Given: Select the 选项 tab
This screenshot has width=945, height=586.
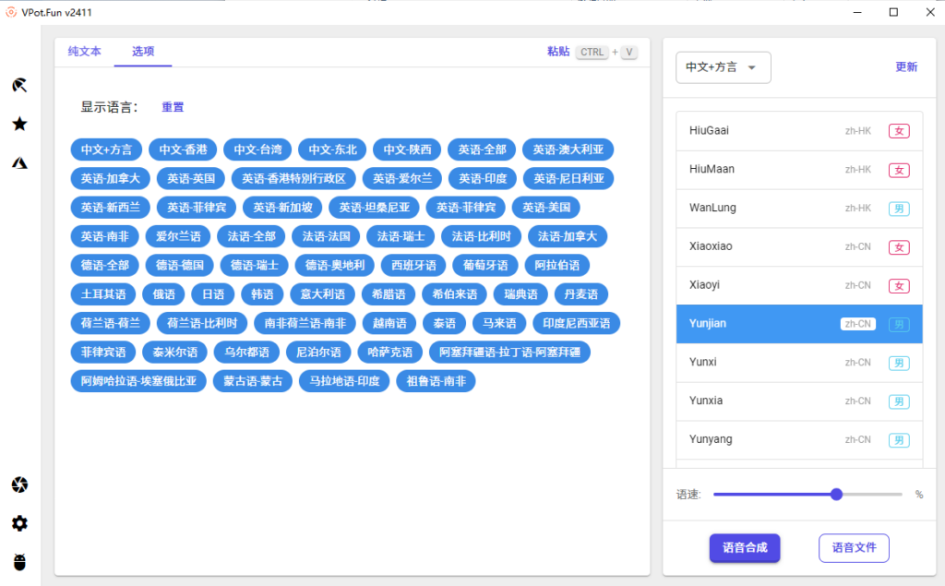Looking at the screenshot, I should coord(143,52).
